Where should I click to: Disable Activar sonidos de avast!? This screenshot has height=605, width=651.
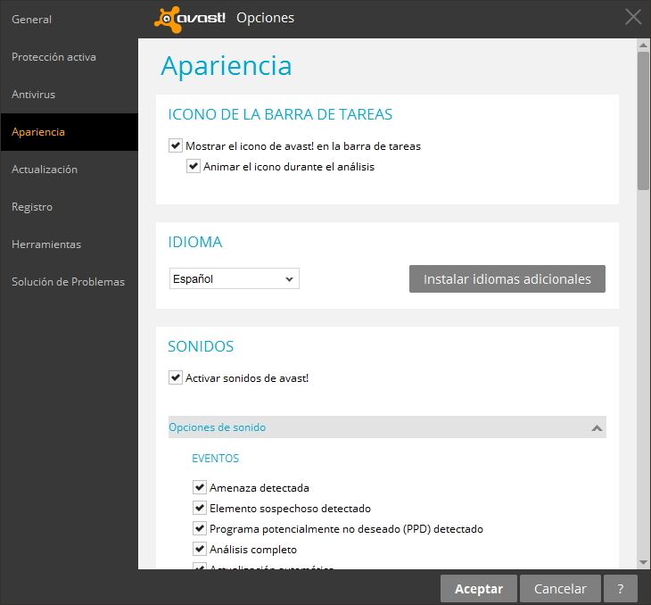click(x=176, y=377)
